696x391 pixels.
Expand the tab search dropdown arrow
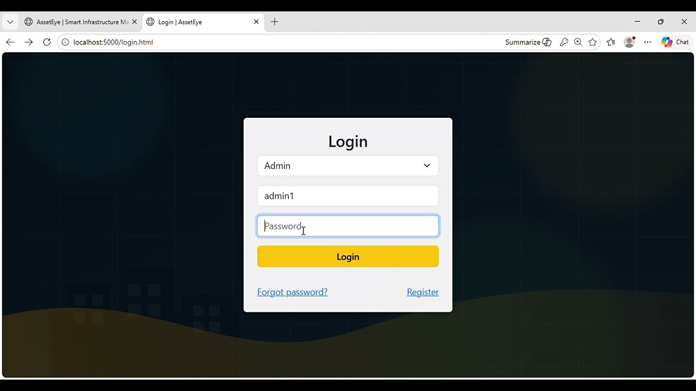pyautogui.click(x=10, y=22)
